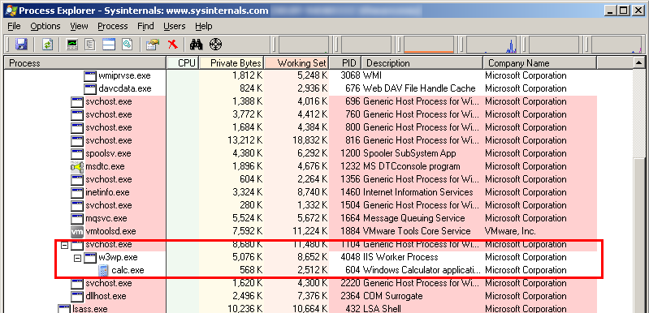Click the 'Web DAV File Handle Cache' description
Screen dimensions: 649x313
tap(419, 88)
